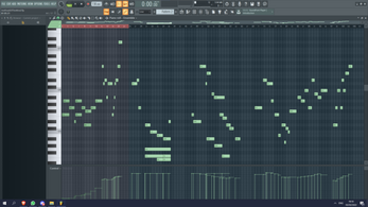Open the OPTIONS menu
Screen dimensions: 368x207
click(x=39, y=4)
